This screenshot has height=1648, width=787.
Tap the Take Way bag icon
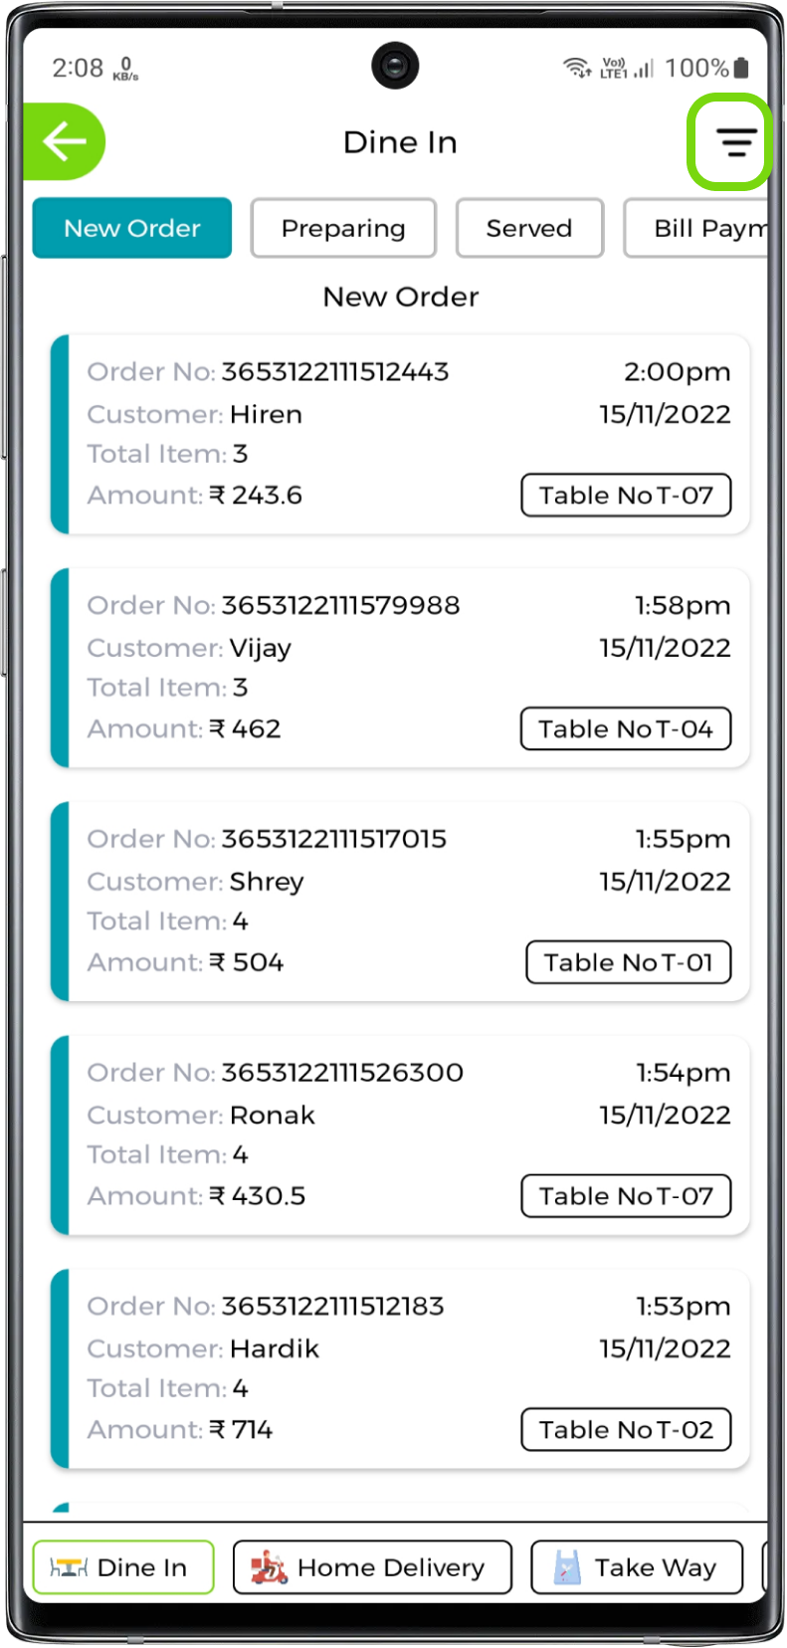pos(566,1567)
